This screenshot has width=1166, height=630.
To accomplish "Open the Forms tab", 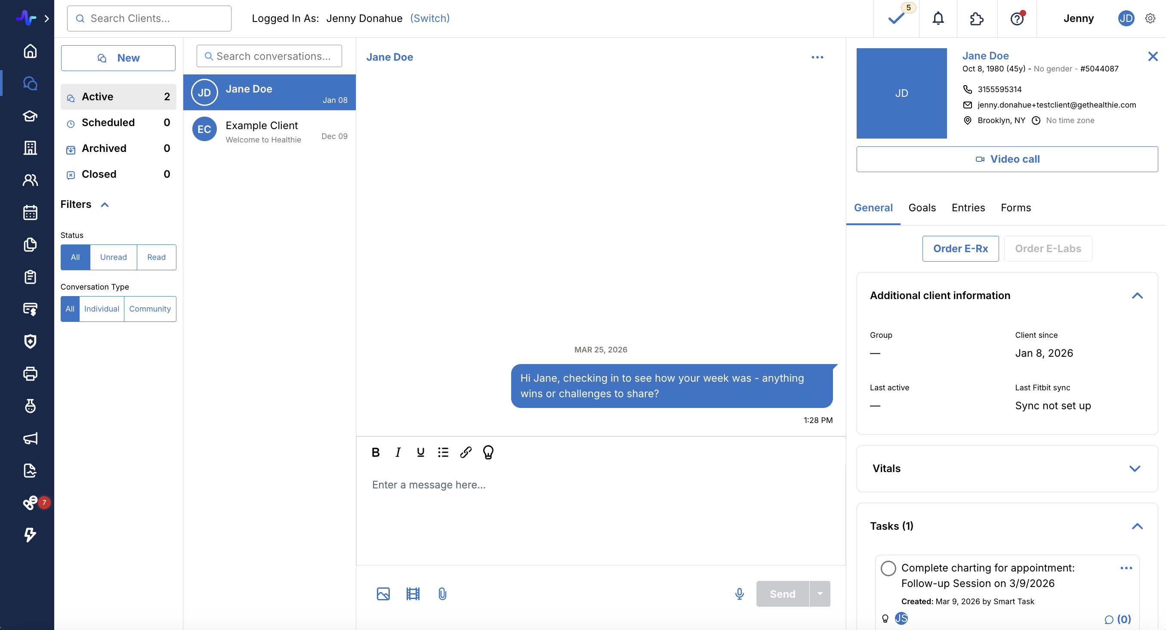I will tap(1015, 208).
